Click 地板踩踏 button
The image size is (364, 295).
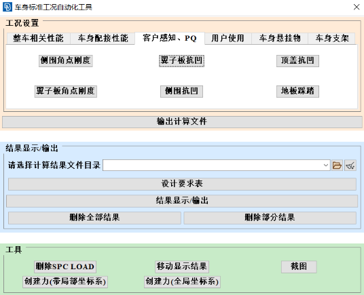(297, 92)
